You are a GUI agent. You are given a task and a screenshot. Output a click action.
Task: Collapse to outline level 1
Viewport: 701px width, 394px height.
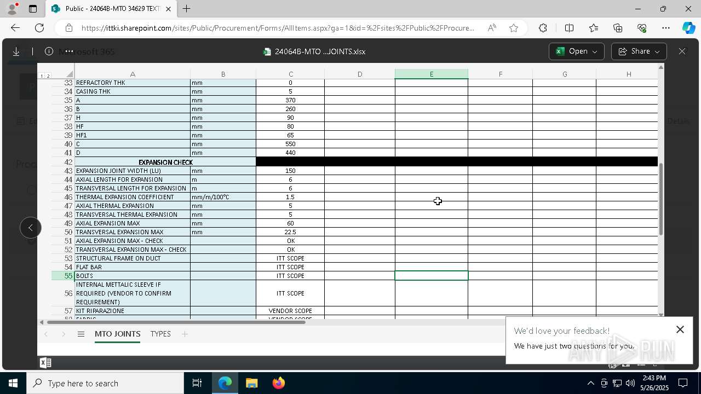tap(42, 76)
